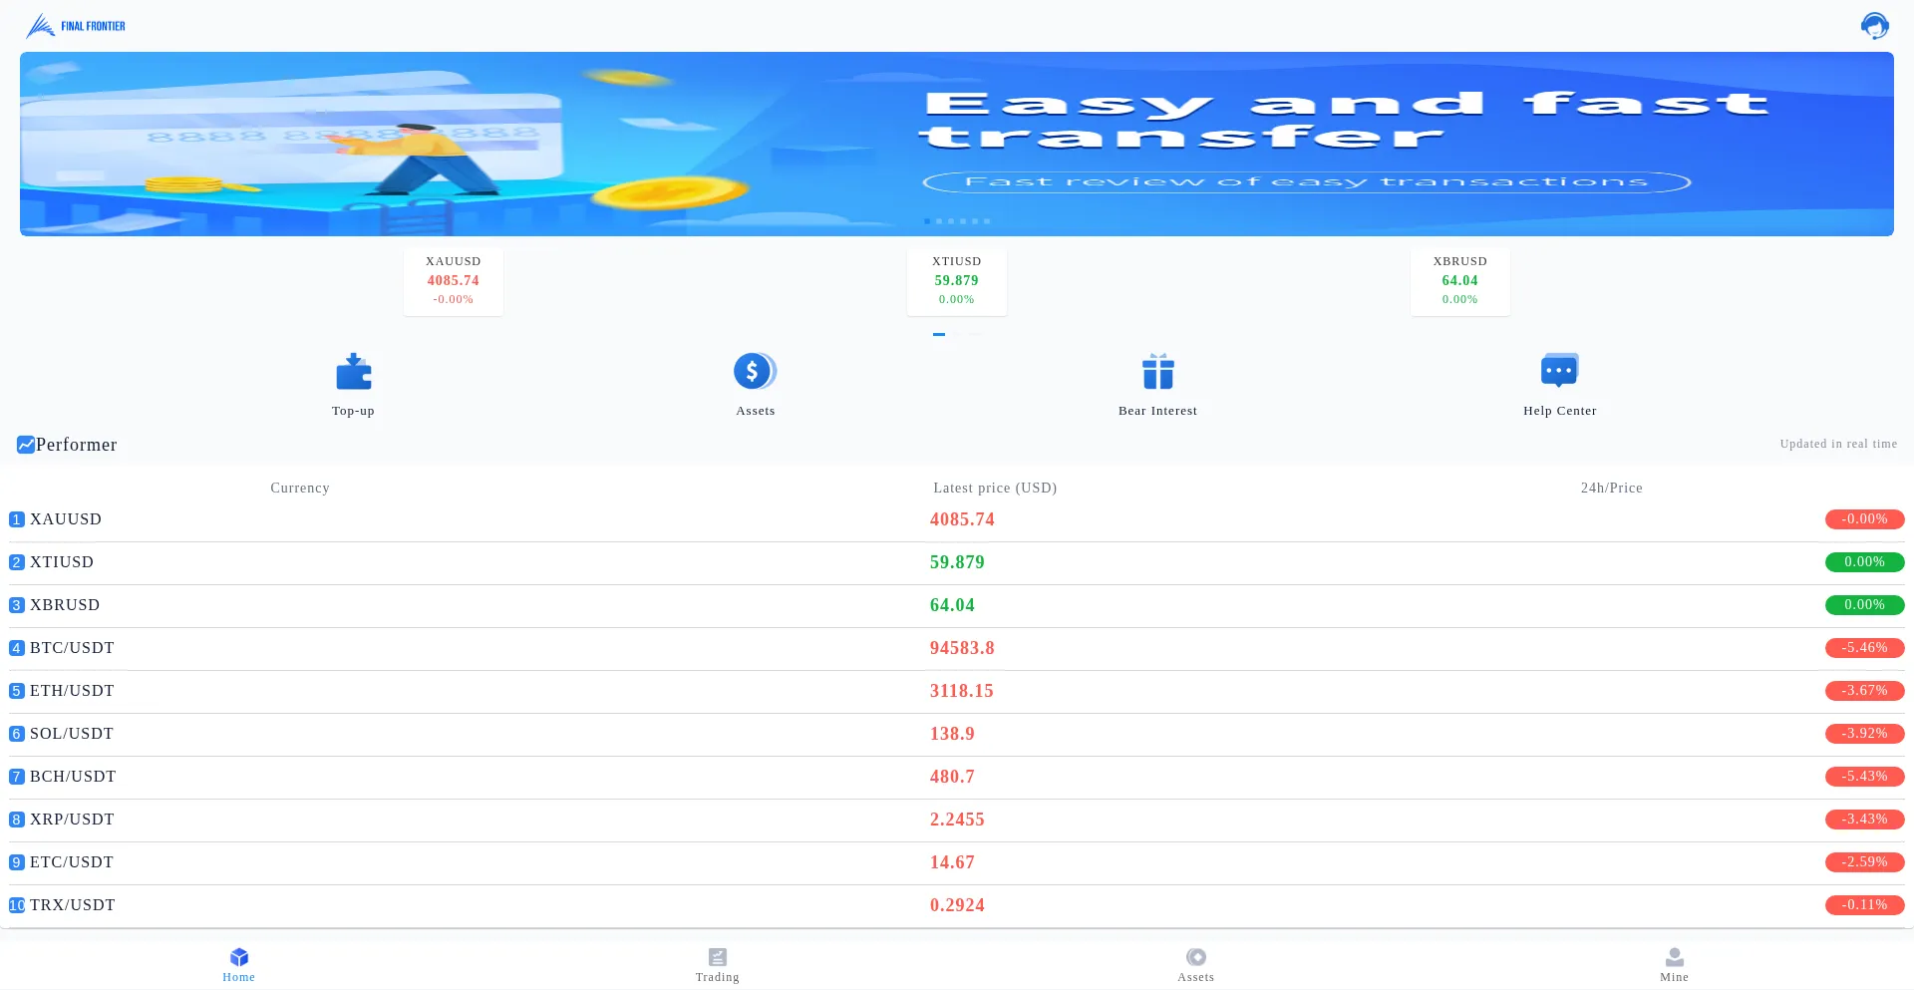Select the active ticker carousel page indicator
Image resolution: width=1914 pixels, height=990 pixels.
pos(938,335)
